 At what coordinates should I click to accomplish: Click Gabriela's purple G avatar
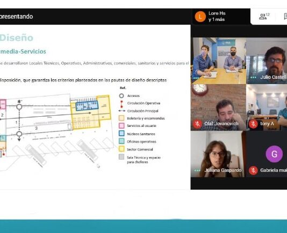(x=274, y=154)
